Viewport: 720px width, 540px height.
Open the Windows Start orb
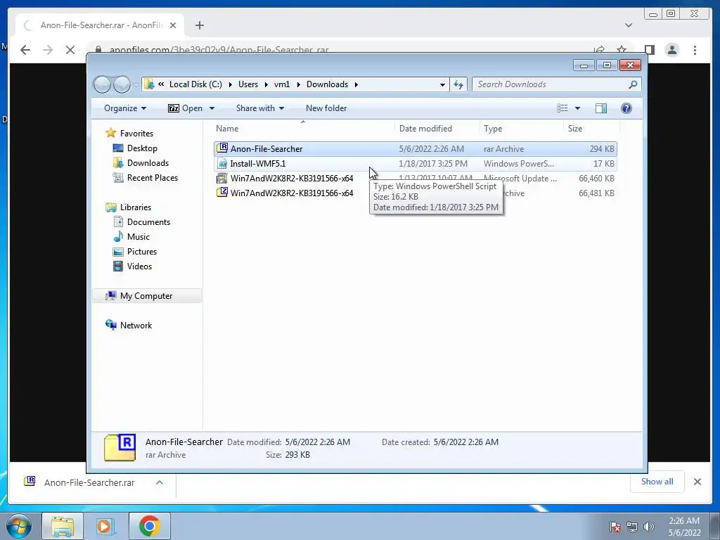coord(19,526)
